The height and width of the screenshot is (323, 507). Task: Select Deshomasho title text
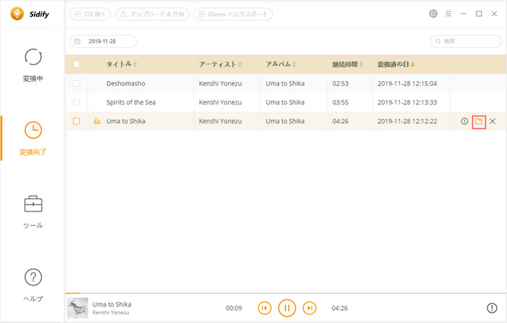126,83
